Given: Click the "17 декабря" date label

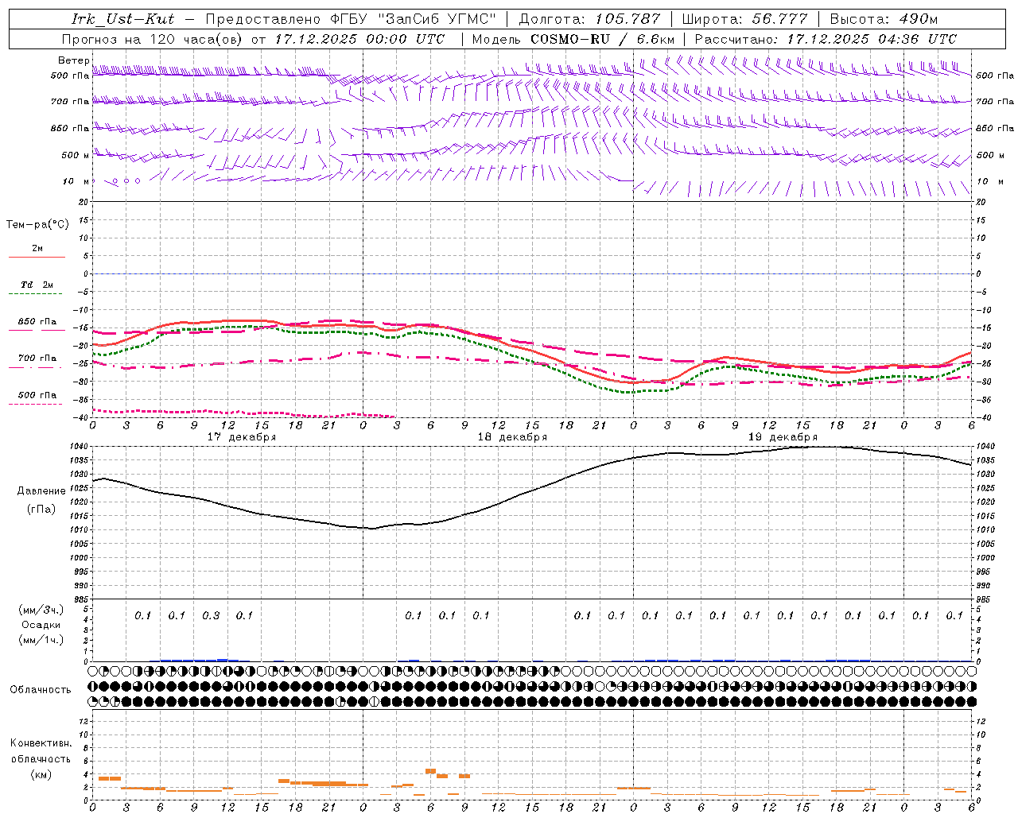Looking at the screenshot, I should click(242, 437).
